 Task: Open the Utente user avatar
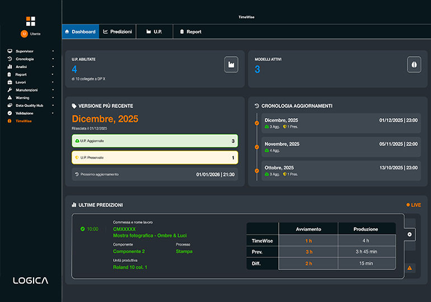point(24,34)
